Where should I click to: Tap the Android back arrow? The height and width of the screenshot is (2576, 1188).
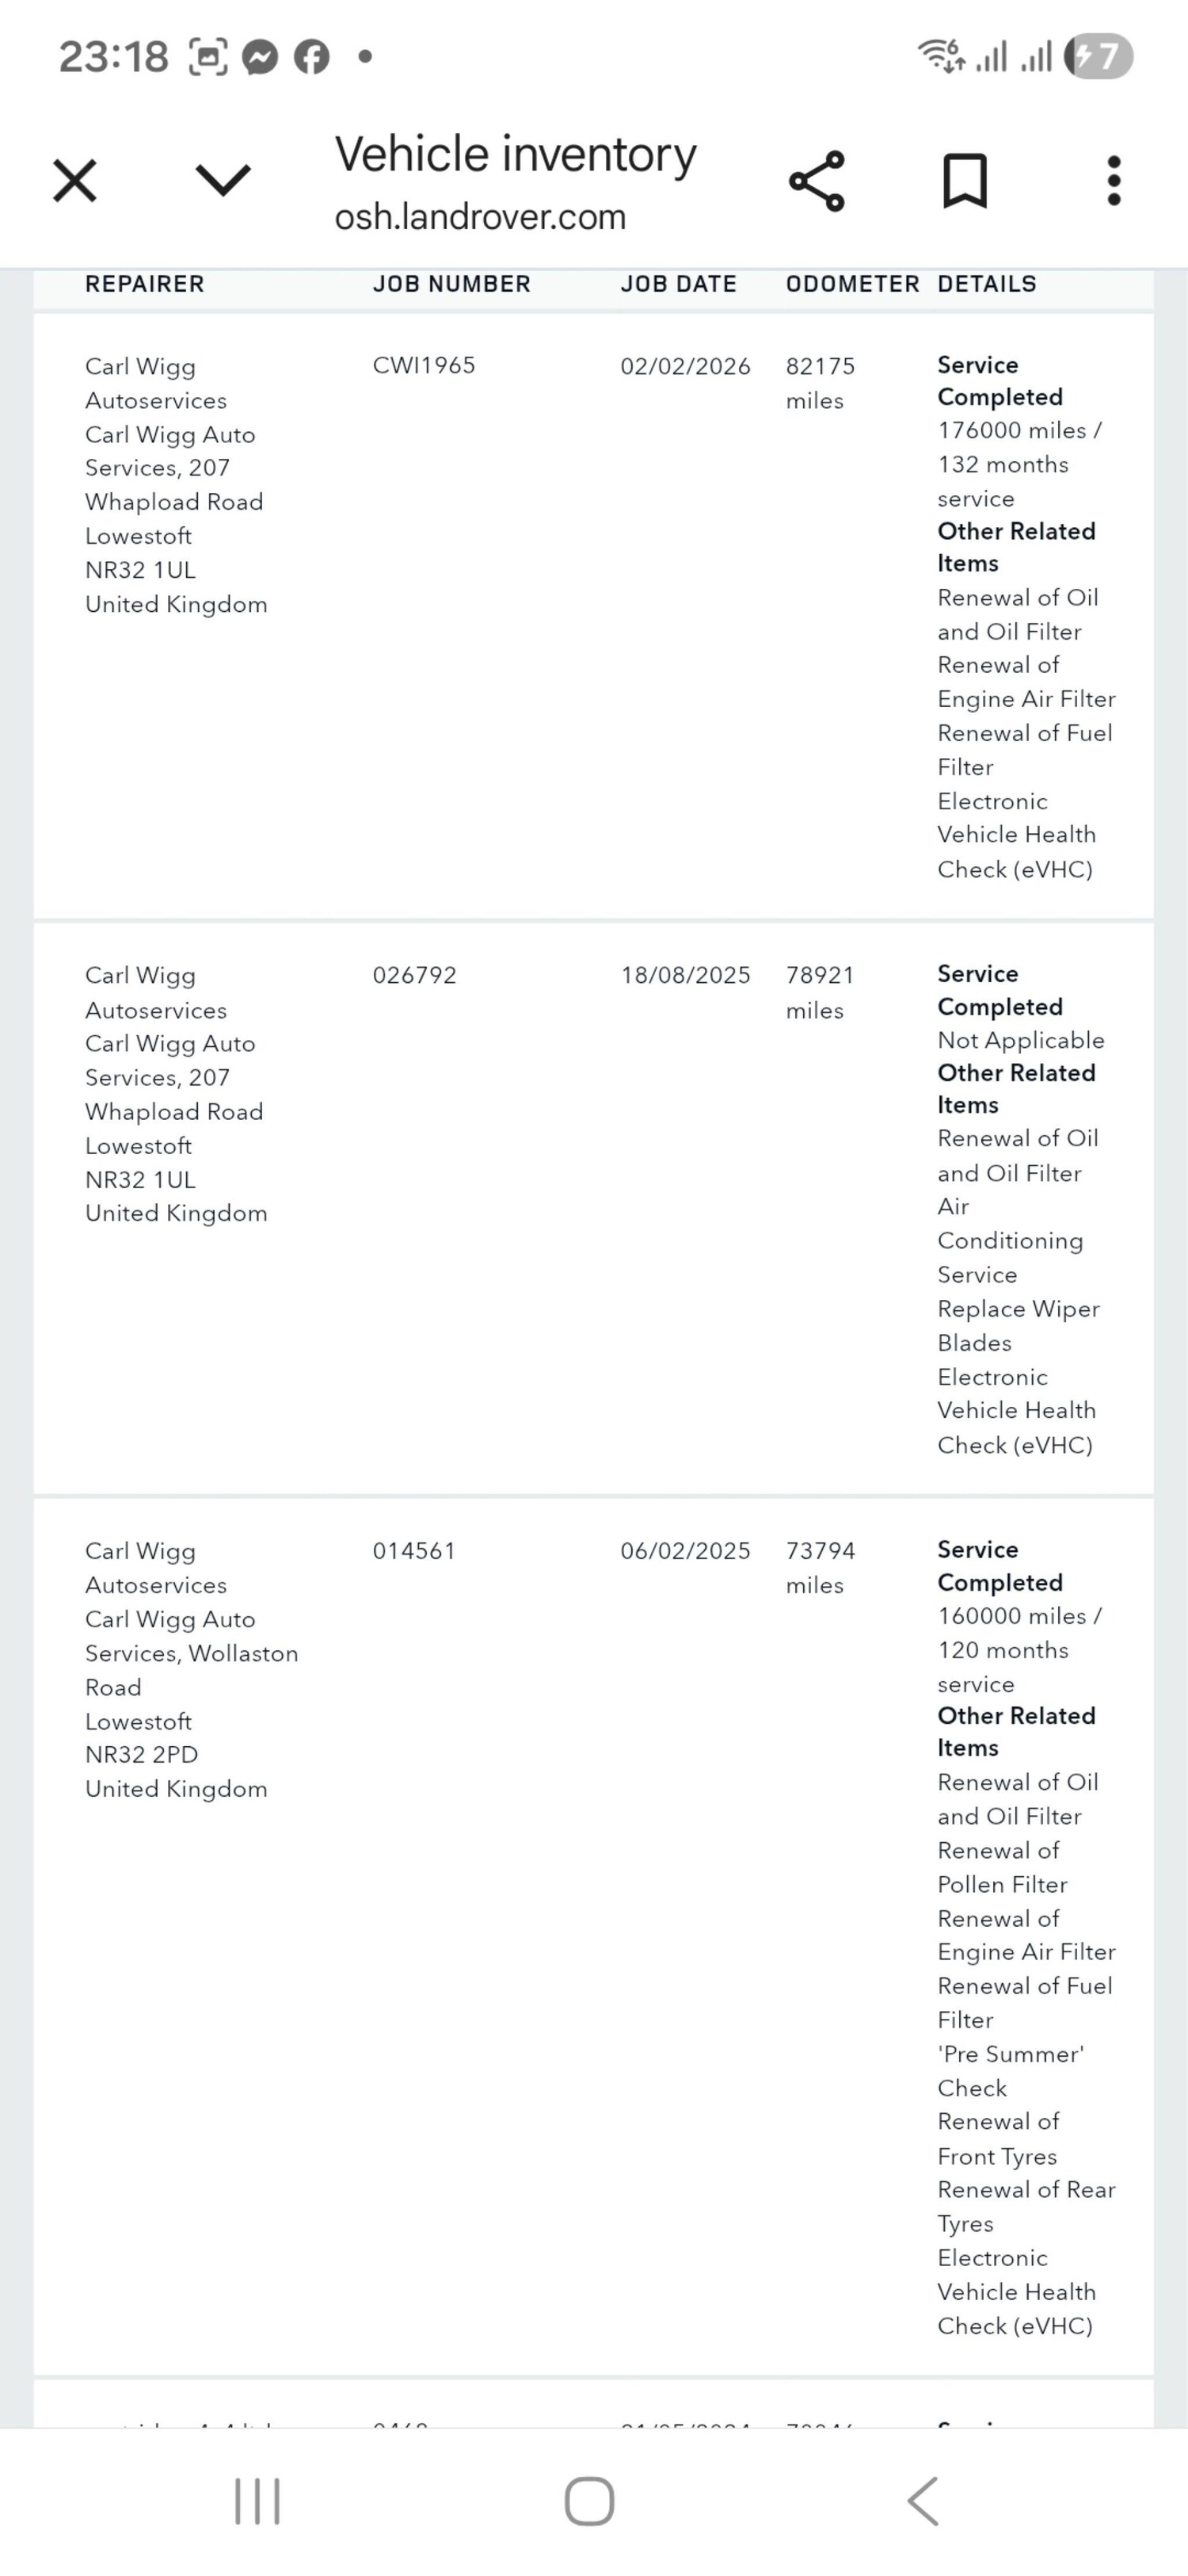point(922,2501)
